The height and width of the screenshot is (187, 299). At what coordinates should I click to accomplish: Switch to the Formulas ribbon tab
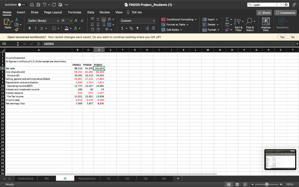[x=75, y=12]
